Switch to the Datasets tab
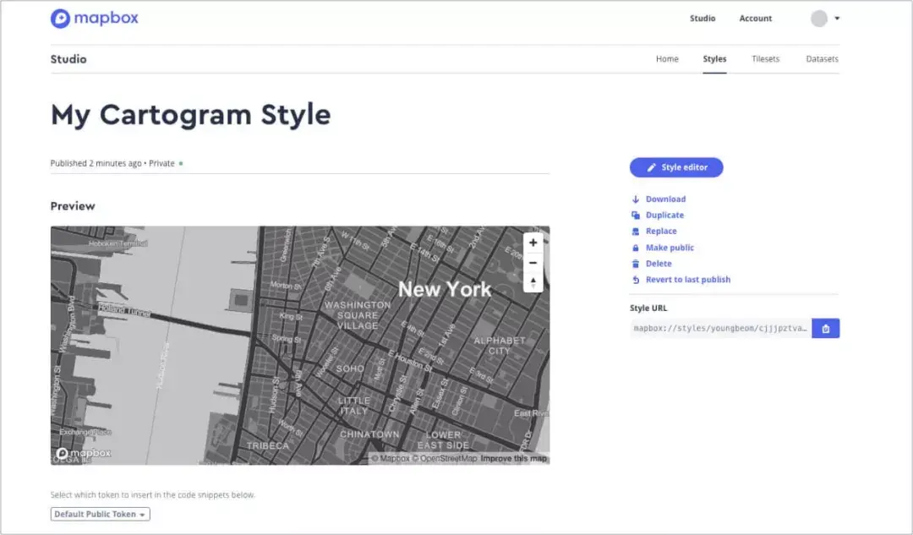913x535 pixels. (x=821, y=58)
